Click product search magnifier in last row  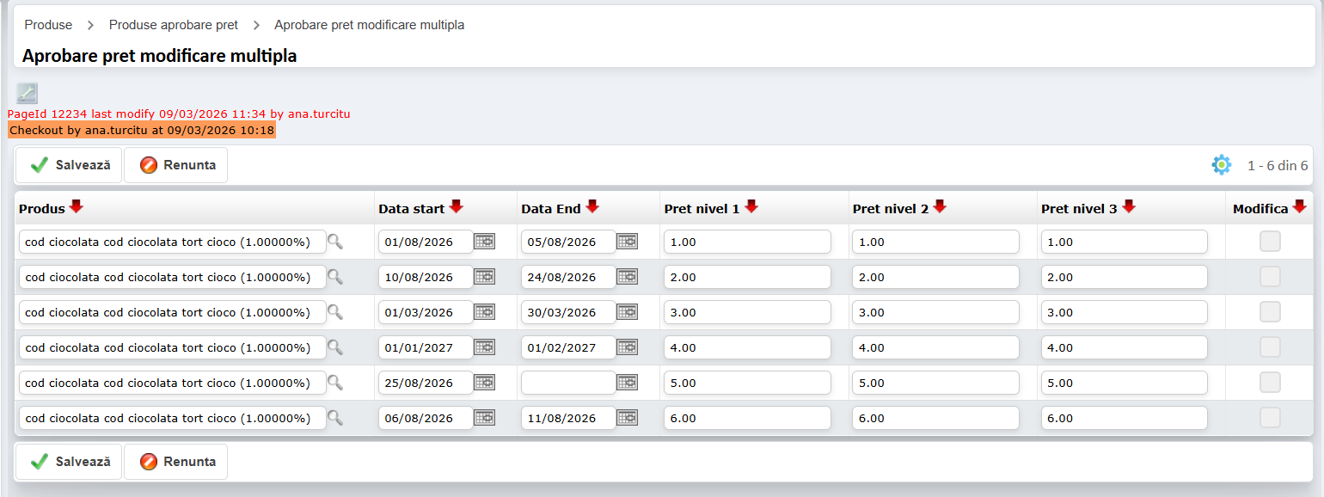335,419
